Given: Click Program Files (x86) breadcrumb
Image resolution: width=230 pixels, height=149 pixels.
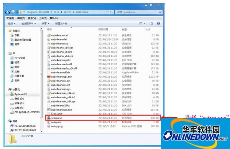Looking at the screenshot, I should [38, 12].
